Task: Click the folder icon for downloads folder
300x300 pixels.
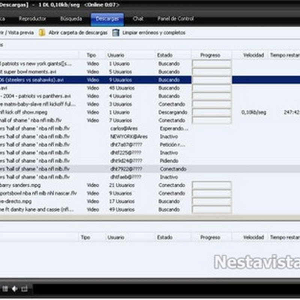Action: point(42,33)
